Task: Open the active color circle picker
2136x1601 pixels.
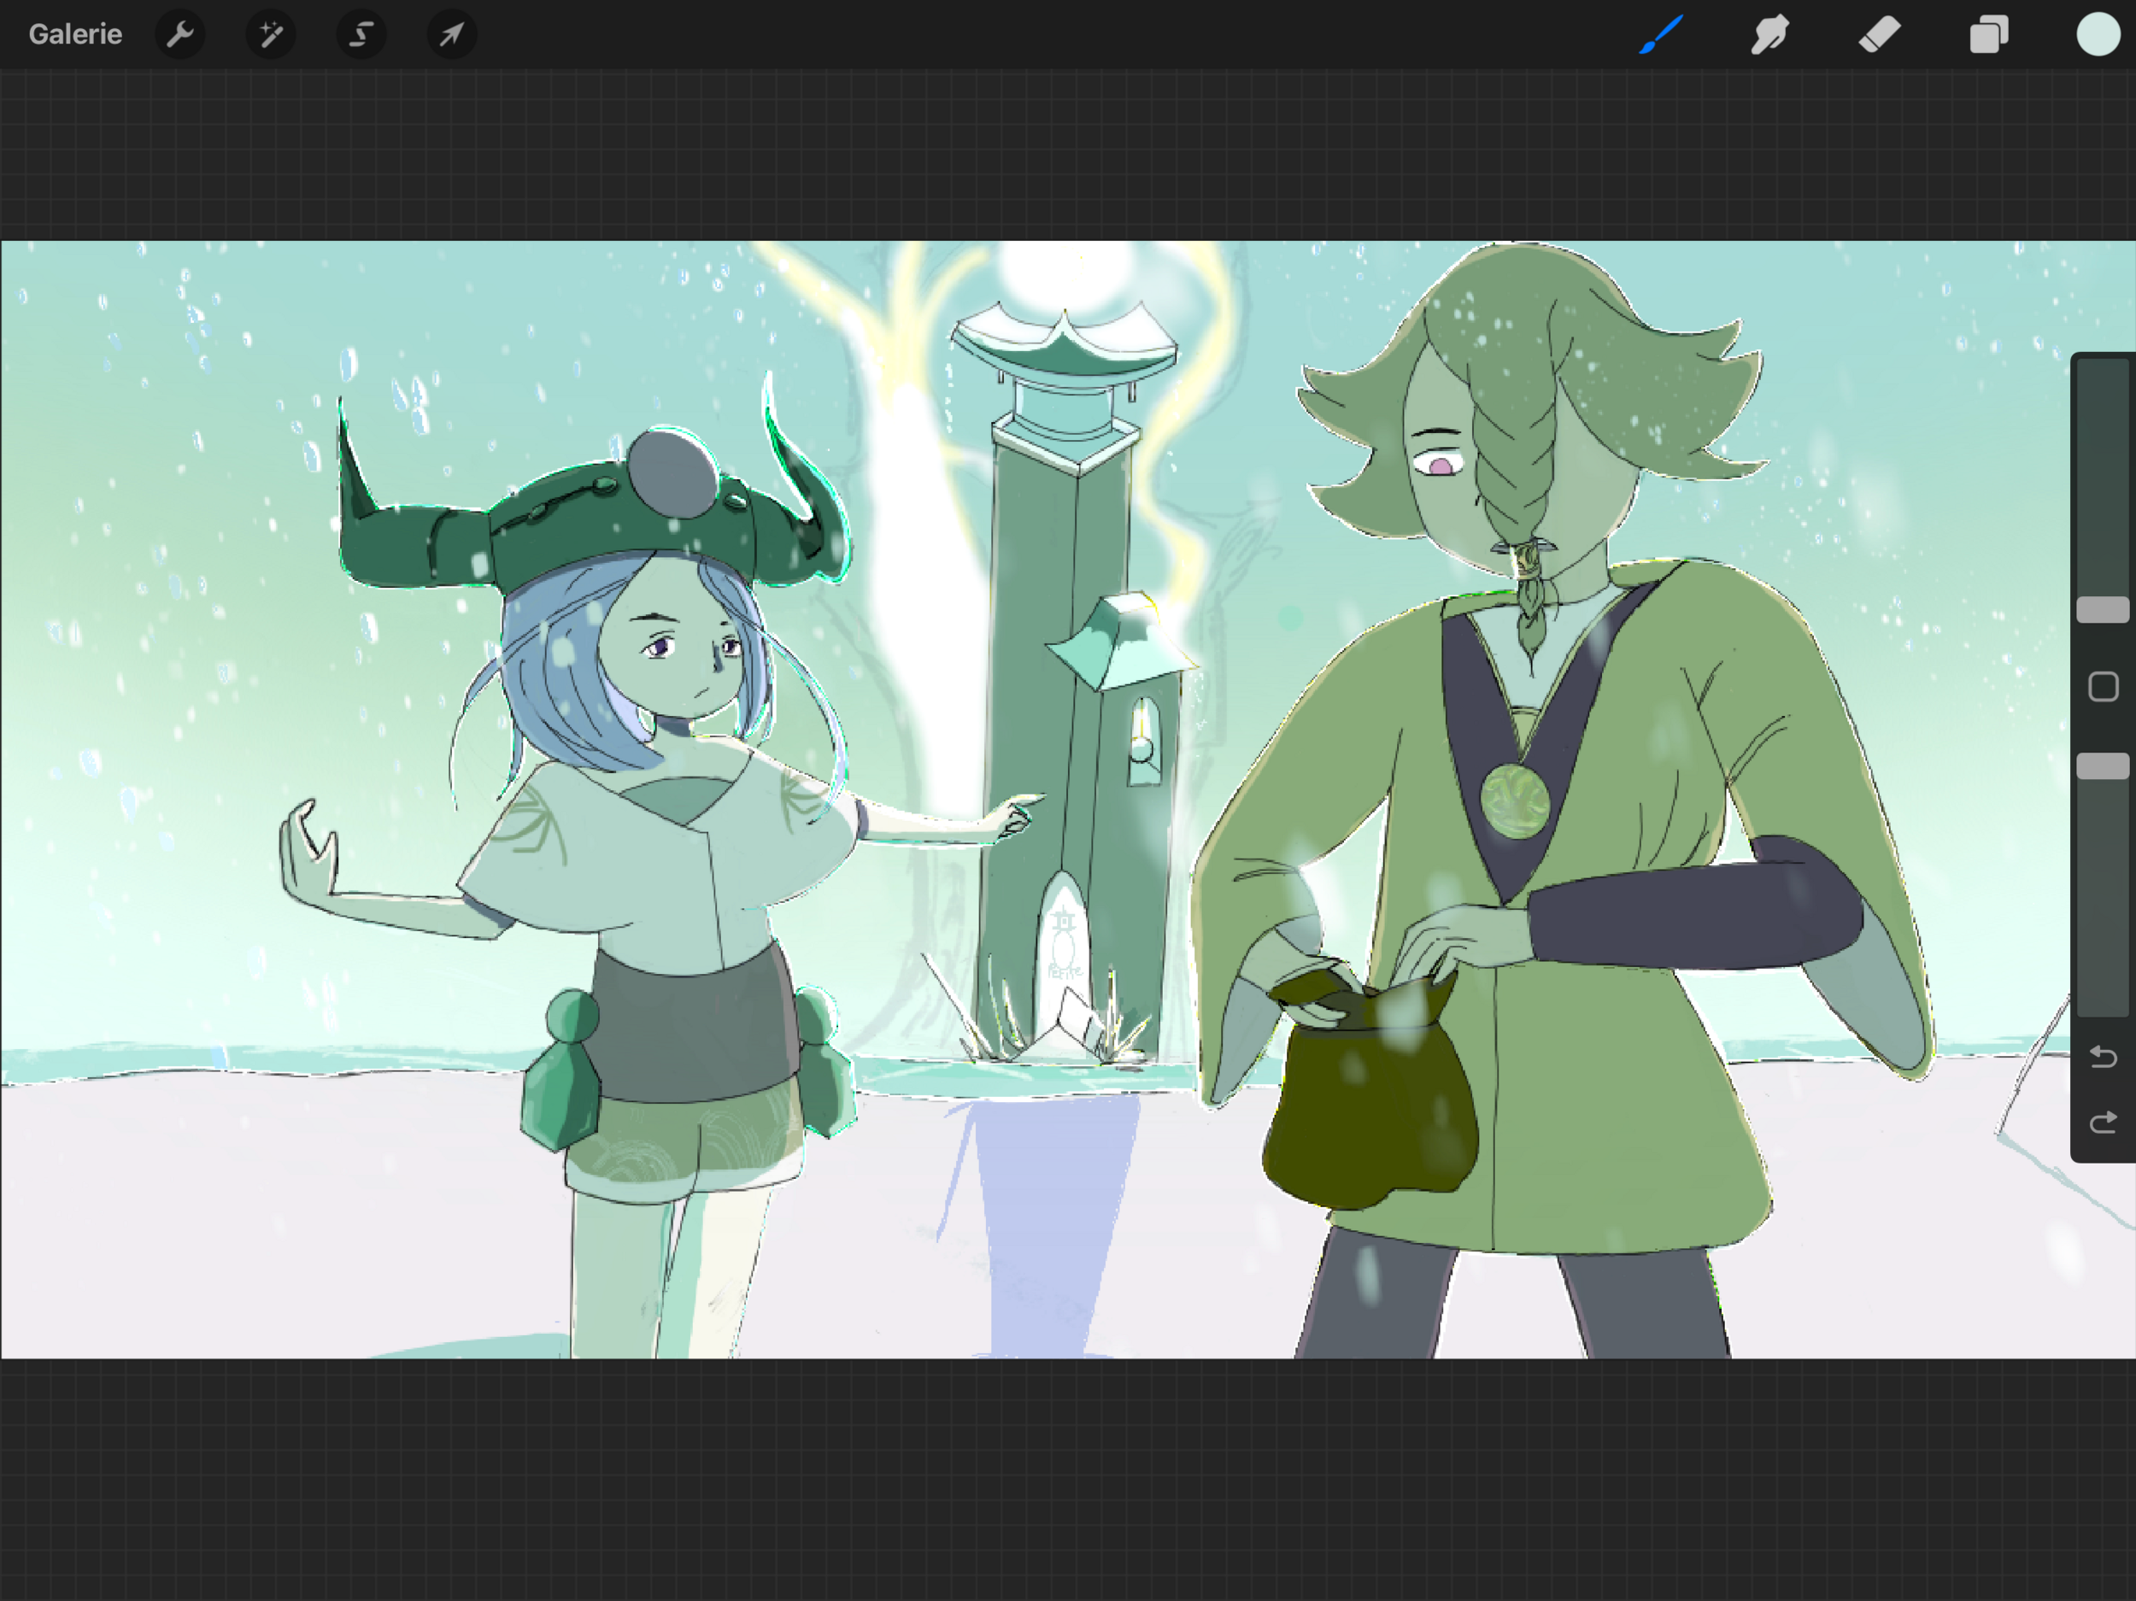Action: (x=2098, y=35)
